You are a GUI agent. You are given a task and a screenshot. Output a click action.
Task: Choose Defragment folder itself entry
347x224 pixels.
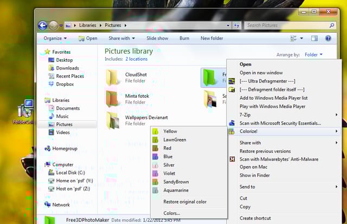pos(272,89)
